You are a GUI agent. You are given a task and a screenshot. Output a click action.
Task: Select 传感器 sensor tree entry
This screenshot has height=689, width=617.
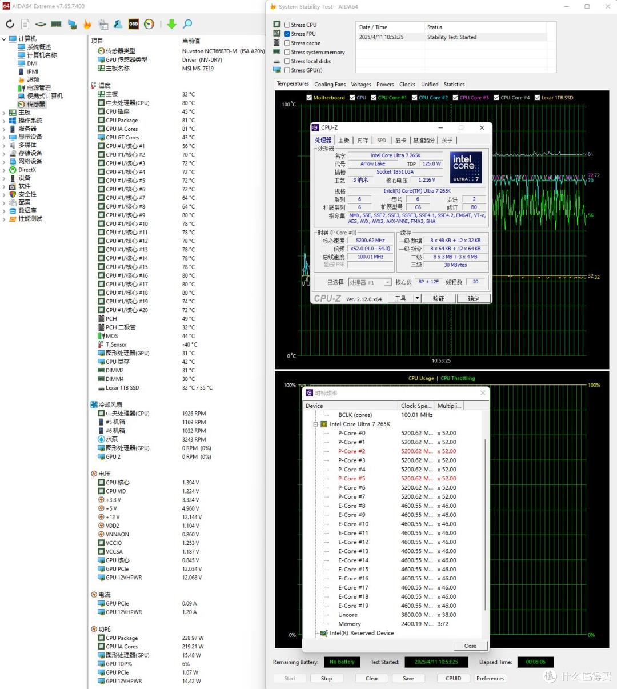[36, 104]
